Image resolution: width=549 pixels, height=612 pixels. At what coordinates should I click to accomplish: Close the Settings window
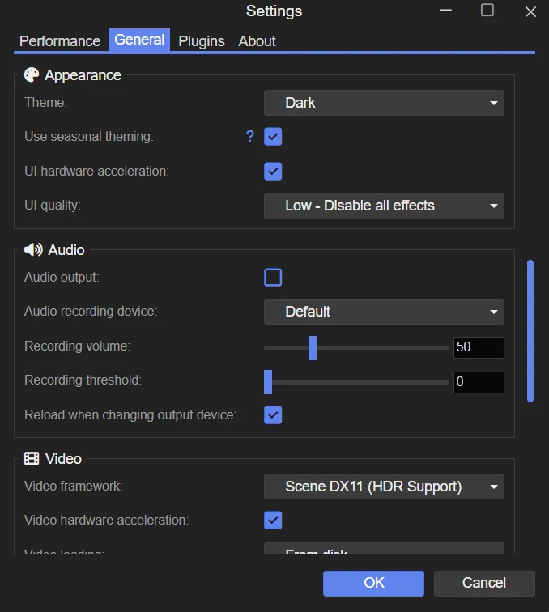530,11
